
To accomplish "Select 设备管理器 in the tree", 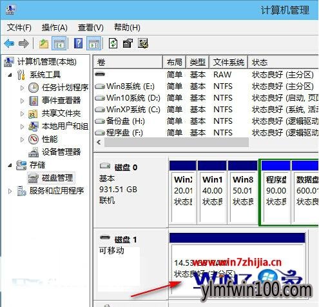I will pyautogui.click(x=61, y=152).
